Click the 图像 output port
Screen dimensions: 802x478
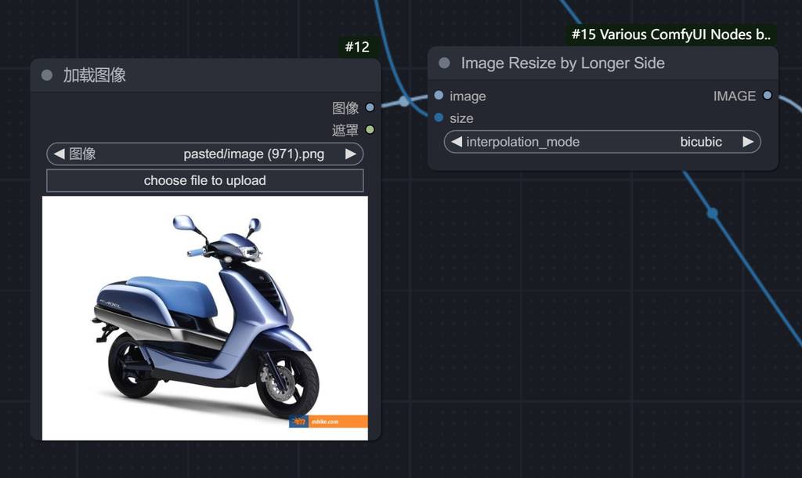point(370,108)
